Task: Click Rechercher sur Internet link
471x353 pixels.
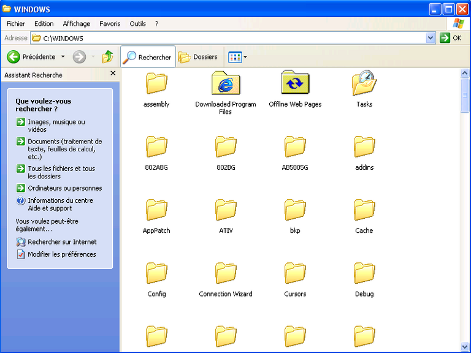Action: 56,242
